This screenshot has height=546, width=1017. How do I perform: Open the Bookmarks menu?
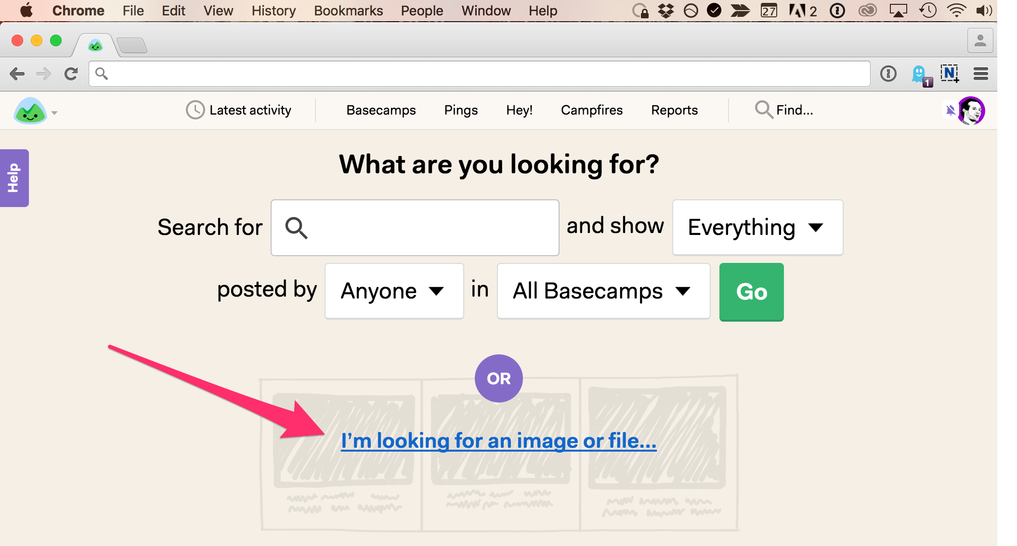tap(348, 11)
